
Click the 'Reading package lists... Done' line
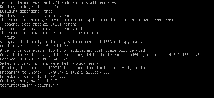32,7
